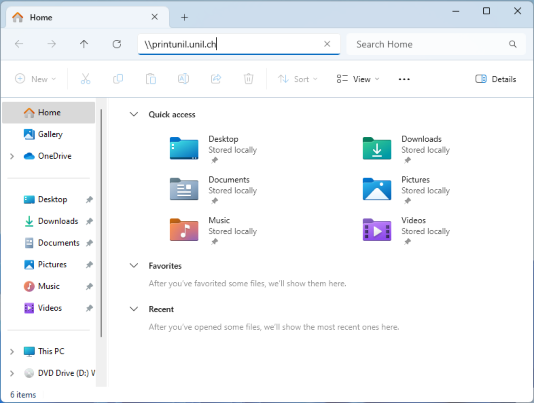Open the Videos folder tile
Image resolution: width=534 pixels, height=403 pixels.
pyautogui.click(x=377, y=230)
